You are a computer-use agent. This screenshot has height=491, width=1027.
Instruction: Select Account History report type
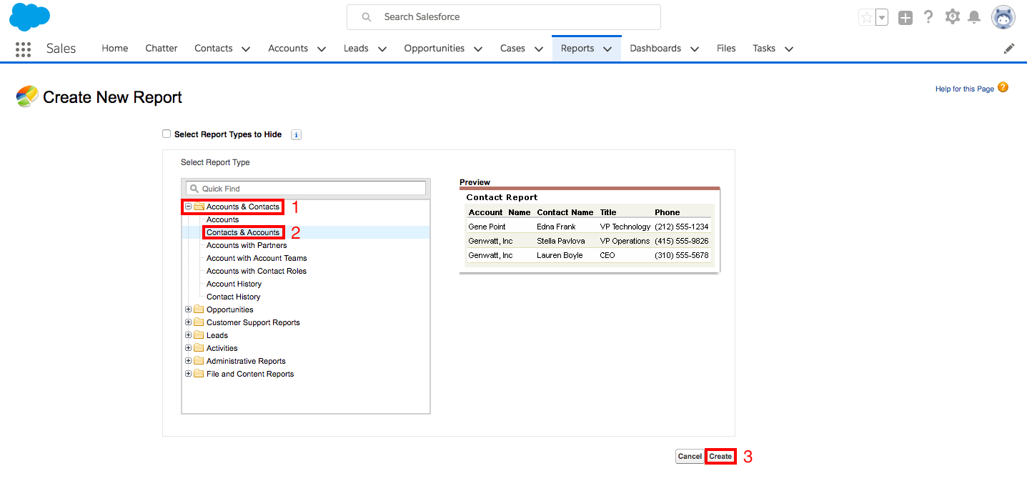tap(234, 284)
